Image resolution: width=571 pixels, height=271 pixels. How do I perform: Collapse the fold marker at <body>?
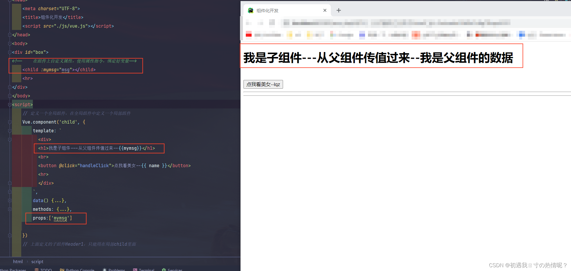10,44
